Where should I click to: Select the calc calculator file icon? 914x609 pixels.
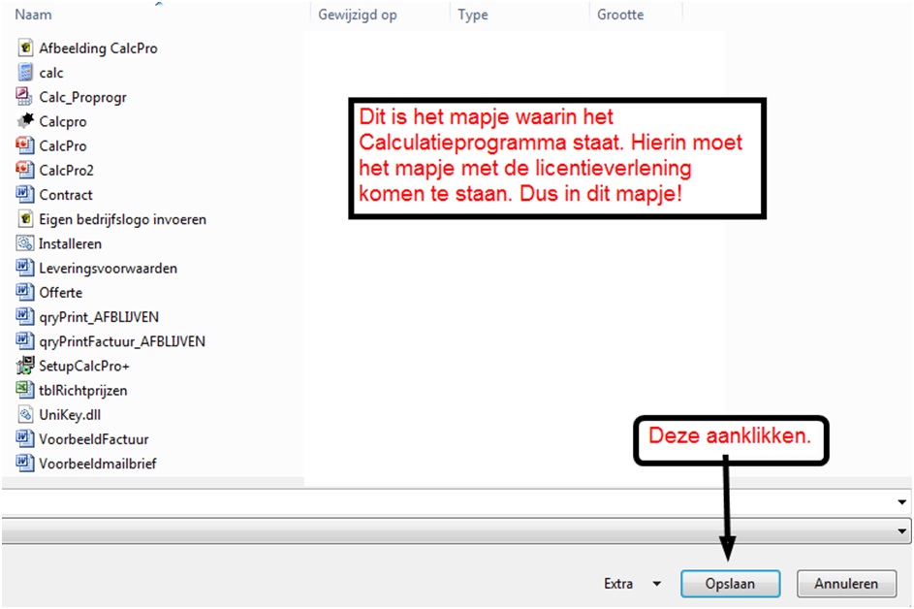coord(25,72)
